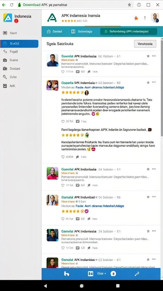Open avatar of Sowntlal APK Indaniasia post

pos(52,60)
